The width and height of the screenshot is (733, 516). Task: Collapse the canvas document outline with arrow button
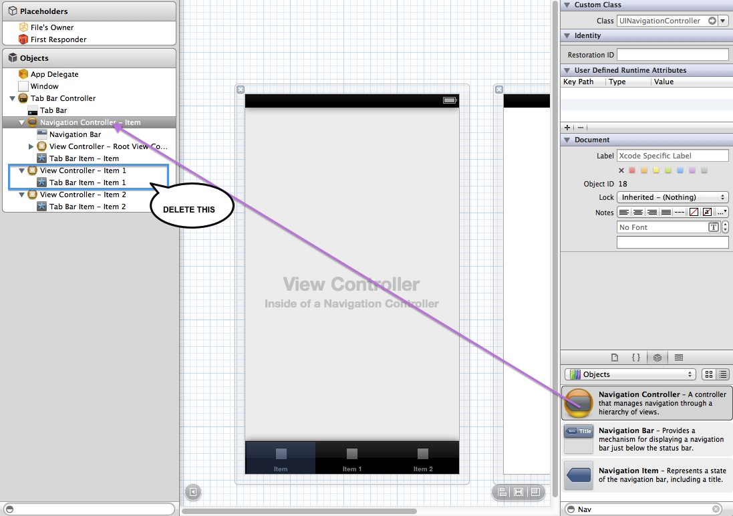pos(193,493)
